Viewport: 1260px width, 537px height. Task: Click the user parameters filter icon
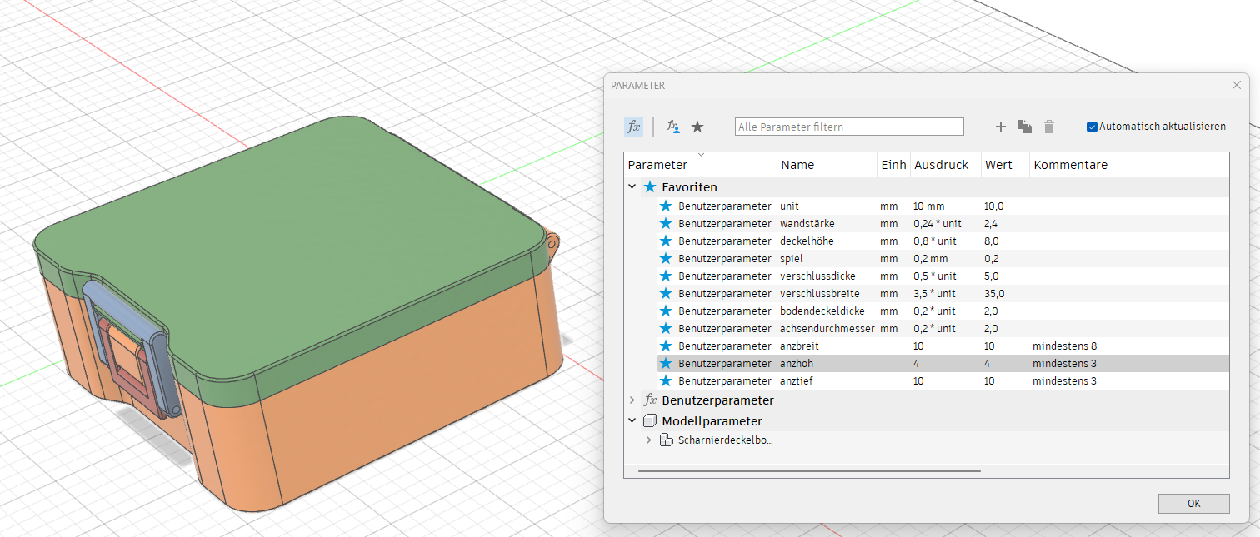(673, 127)
